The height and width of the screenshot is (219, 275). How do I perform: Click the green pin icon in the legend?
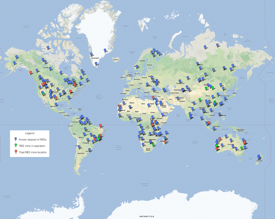coord(16,145)
